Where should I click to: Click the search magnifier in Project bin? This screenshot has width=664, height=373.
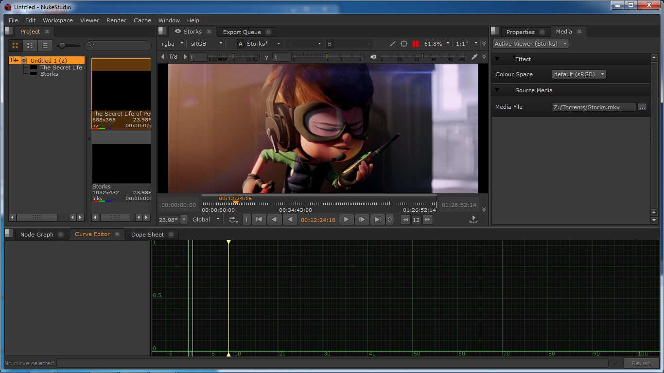(90, 46)
